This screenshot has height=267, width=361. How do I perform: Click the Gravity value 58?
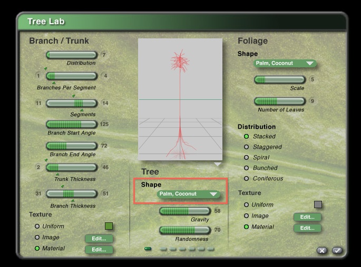[217, 211]
